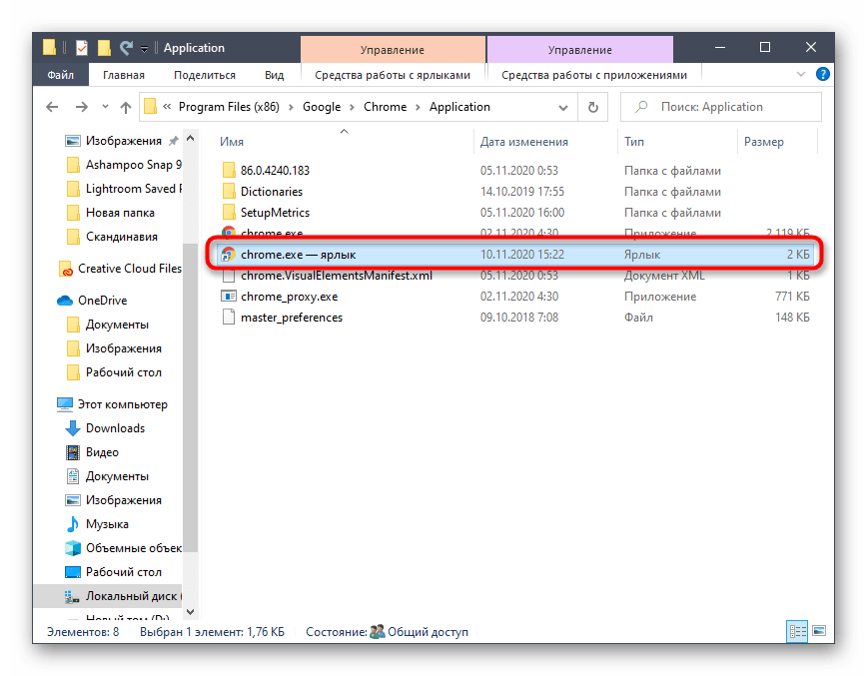Click Google in the address path
Image resolution: width=867 pixels, height=676 pixels.
322,107
